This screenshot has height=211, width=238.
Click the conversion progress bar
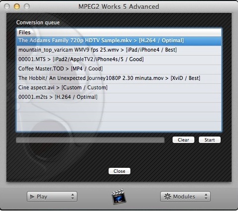tap(90, 140)
